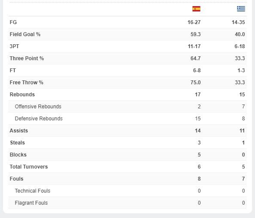
Task: Click the Rebounds row label
Action: [22, 95]
